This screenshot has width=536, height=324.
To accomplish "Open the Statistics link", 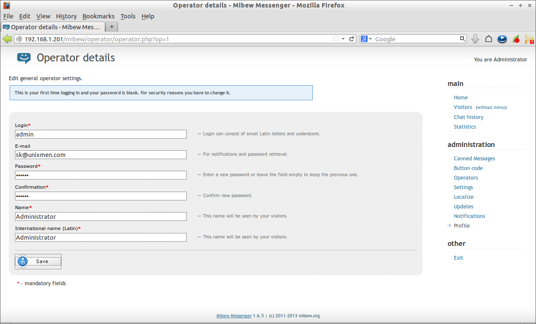I will pos(465,127).
